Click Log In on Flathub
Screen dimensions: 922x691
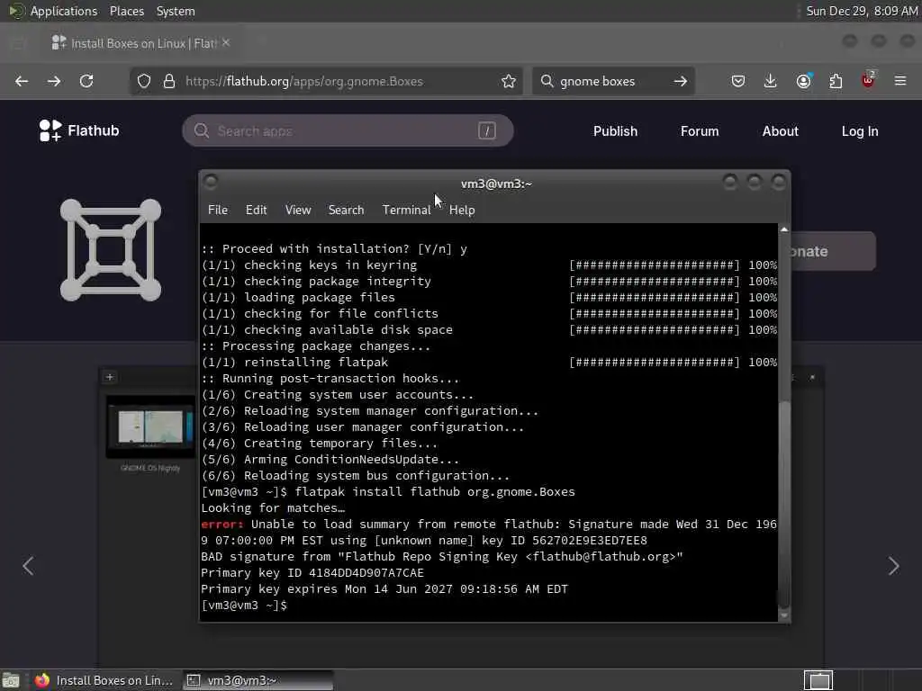(x=860, y=131)
